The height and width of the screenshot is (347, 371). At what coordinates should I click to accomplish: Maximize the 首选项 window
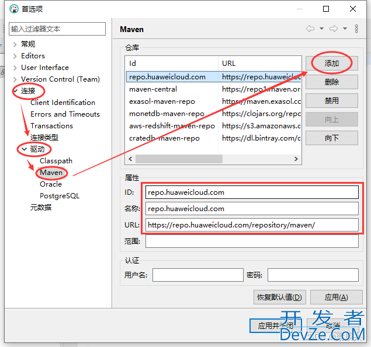click(x=326, y=9)
